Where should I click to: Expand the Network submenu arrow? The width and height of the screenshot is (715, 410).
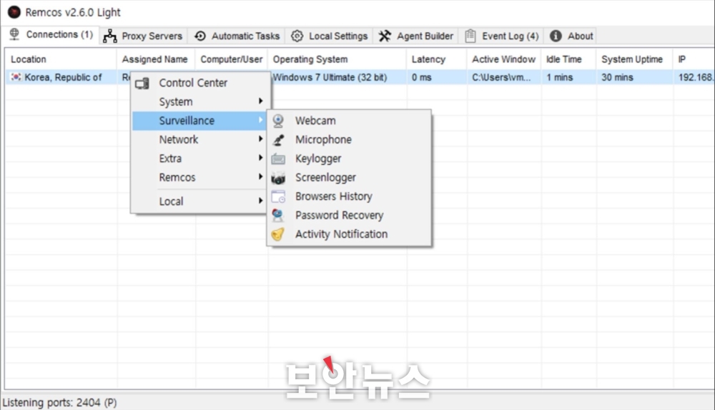260,140
